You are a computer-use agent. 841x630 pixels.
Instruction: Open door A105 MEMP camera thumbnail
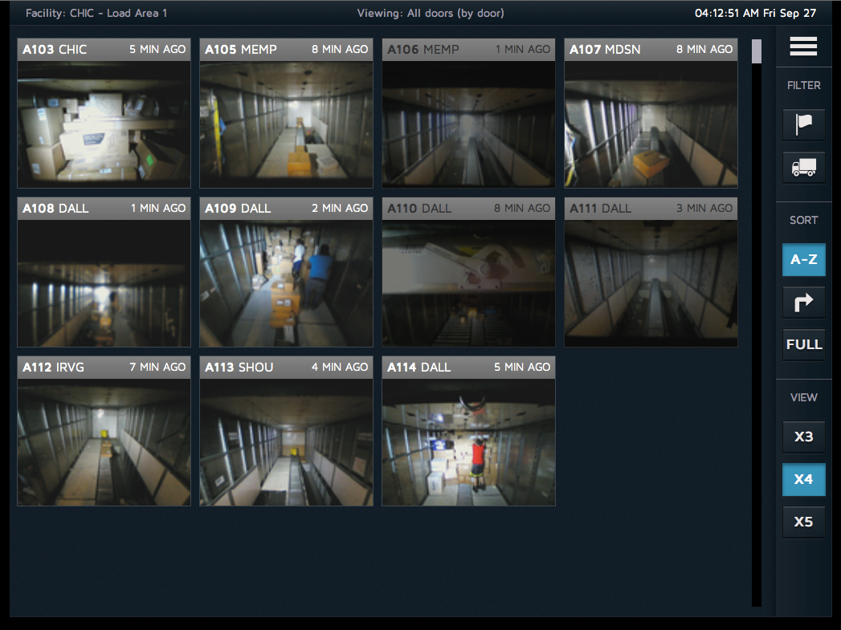click(287, 124)
